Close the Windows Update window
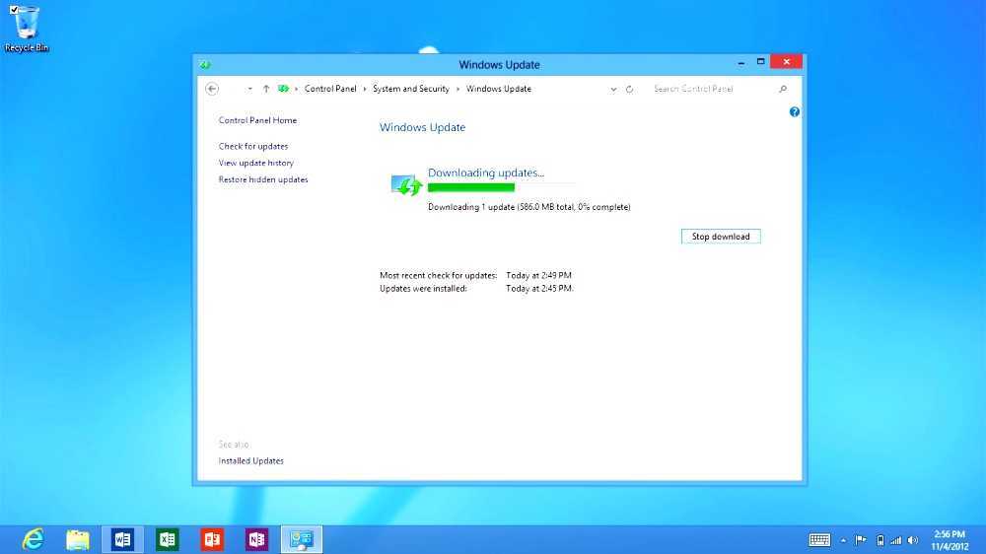 (x=786, y=62)
